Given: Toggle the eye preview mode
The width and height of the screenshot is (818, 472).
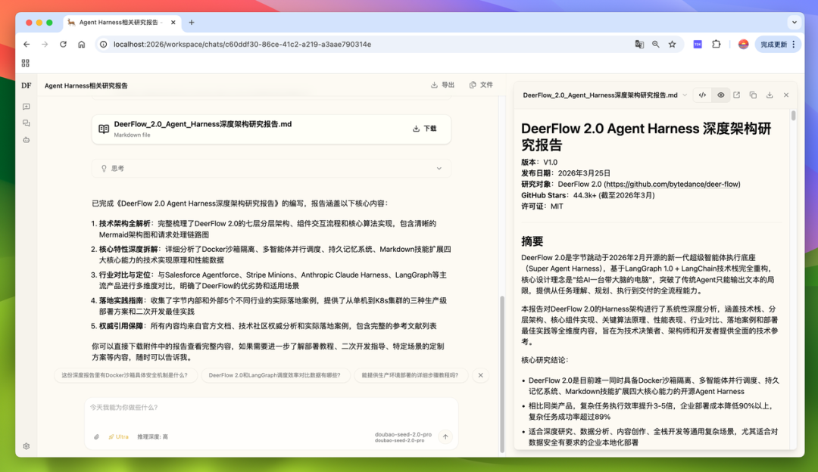Looking at the screenshot, I should point(720,95).
